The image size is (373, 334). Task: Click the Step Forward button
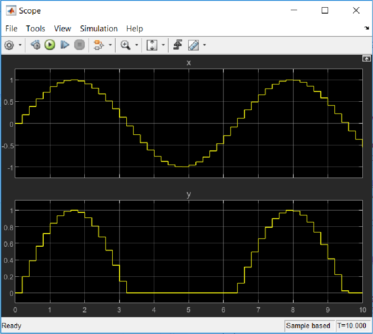point(64,45)
